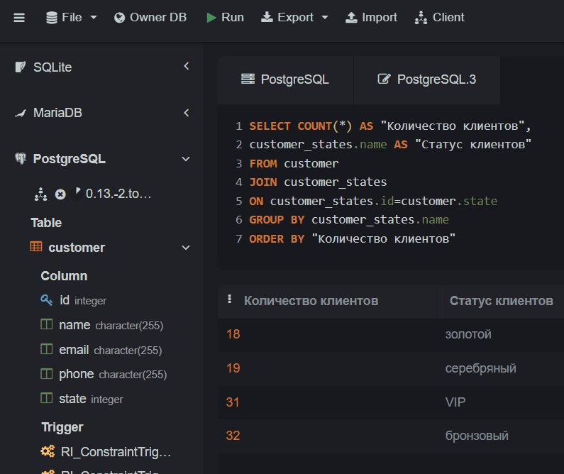
Task: Click the connection network icon under PostgreSQL
Action: click(40, 194)
